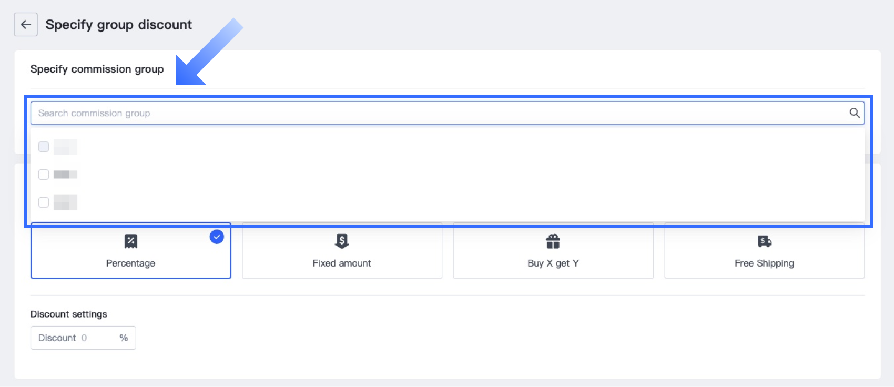Click the blue checkmark badge on Percentage

(x=217, y=237)
